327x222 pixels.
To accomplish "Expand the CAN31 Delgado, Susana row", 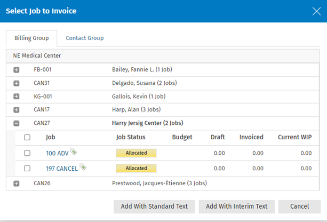I will (x=16, y=83).
